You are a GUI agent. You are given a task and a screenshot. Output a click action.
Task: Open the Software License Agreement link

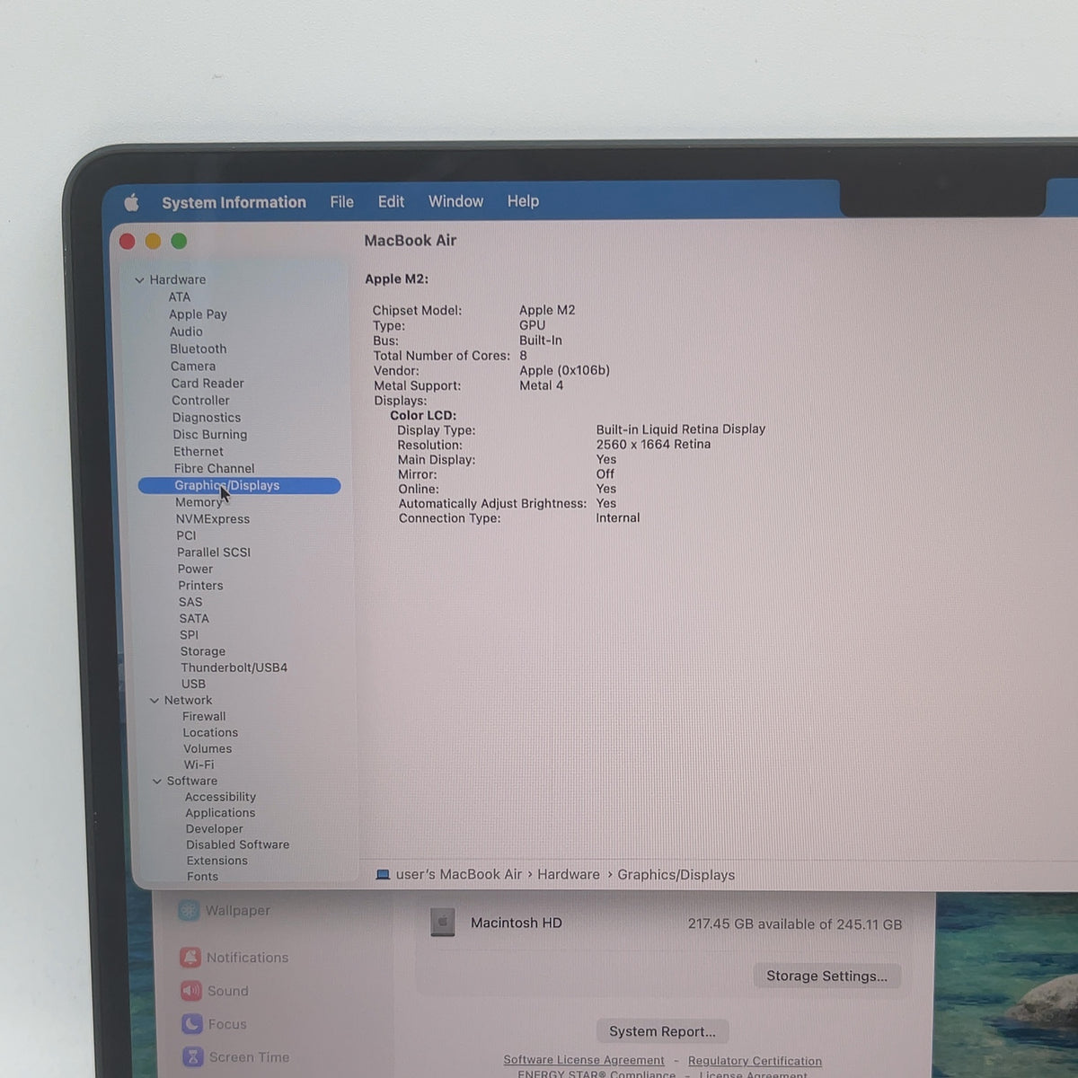[x=584, y=1060]
